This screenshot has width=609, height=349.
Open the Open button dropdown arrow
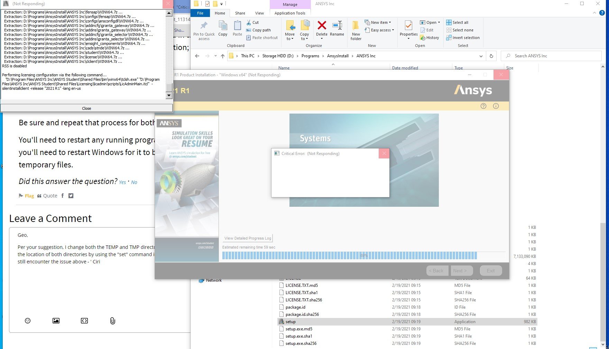[439, 22]
